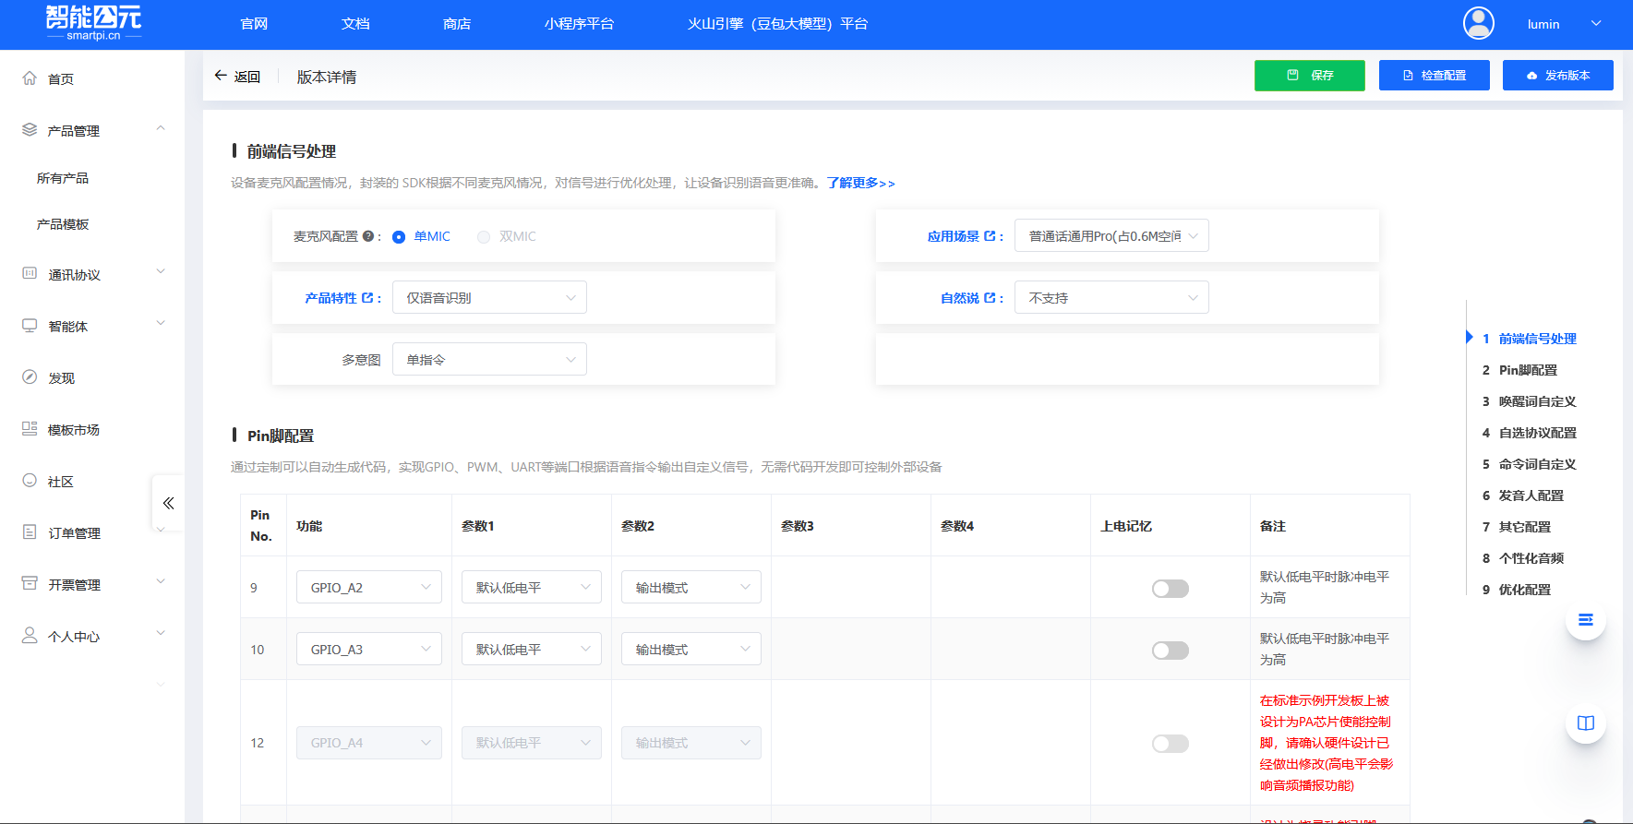This screenshot has width=1633, height=824.
Task: Open the 应用场景 dropdown
Action: click(x=1111, y=236)
